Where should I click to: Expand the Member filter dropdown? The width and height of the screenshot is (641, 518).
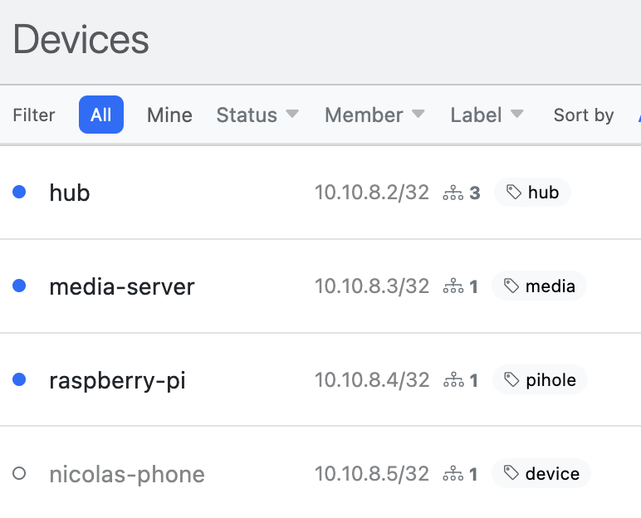374,115
